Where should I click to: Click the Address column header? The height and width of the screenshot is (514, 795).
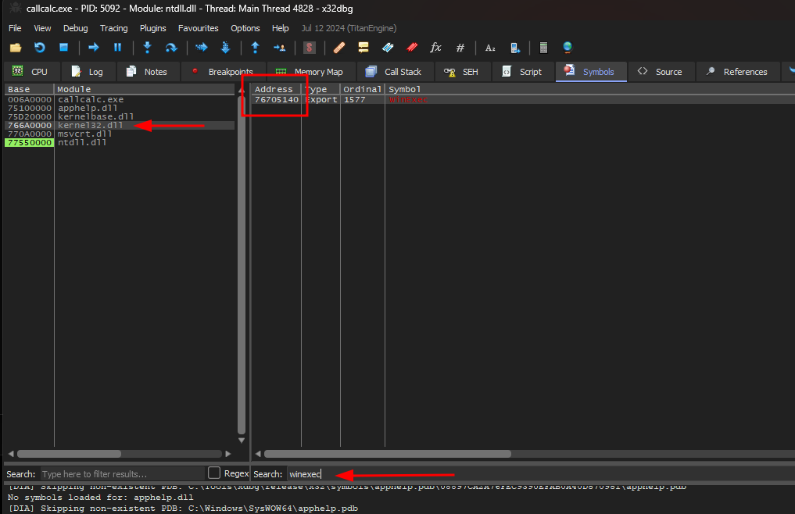pyautogui.click(x=274, y=89)
